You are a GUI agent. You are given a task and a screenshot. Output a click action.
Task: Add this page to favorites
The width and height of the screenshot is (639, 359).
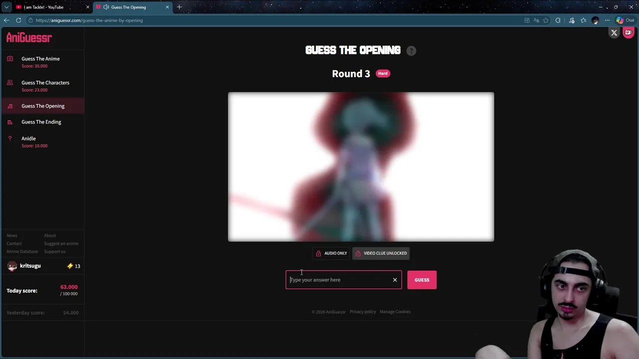click(x=546, y=20)
